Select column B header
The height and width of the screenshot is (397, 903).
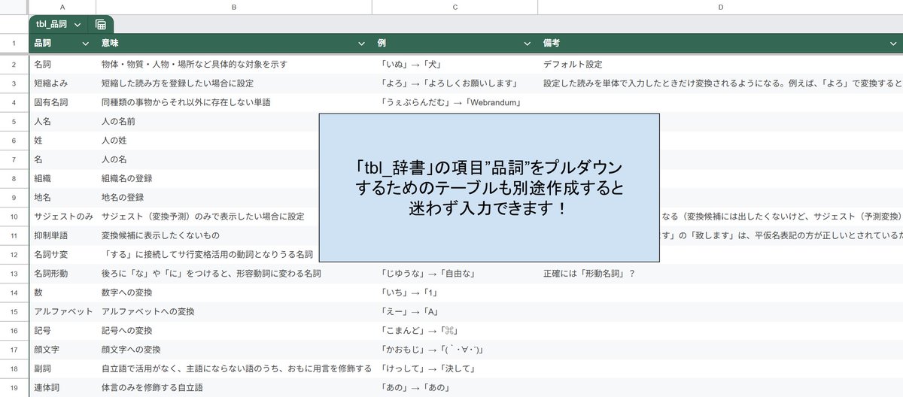(234, 7)
